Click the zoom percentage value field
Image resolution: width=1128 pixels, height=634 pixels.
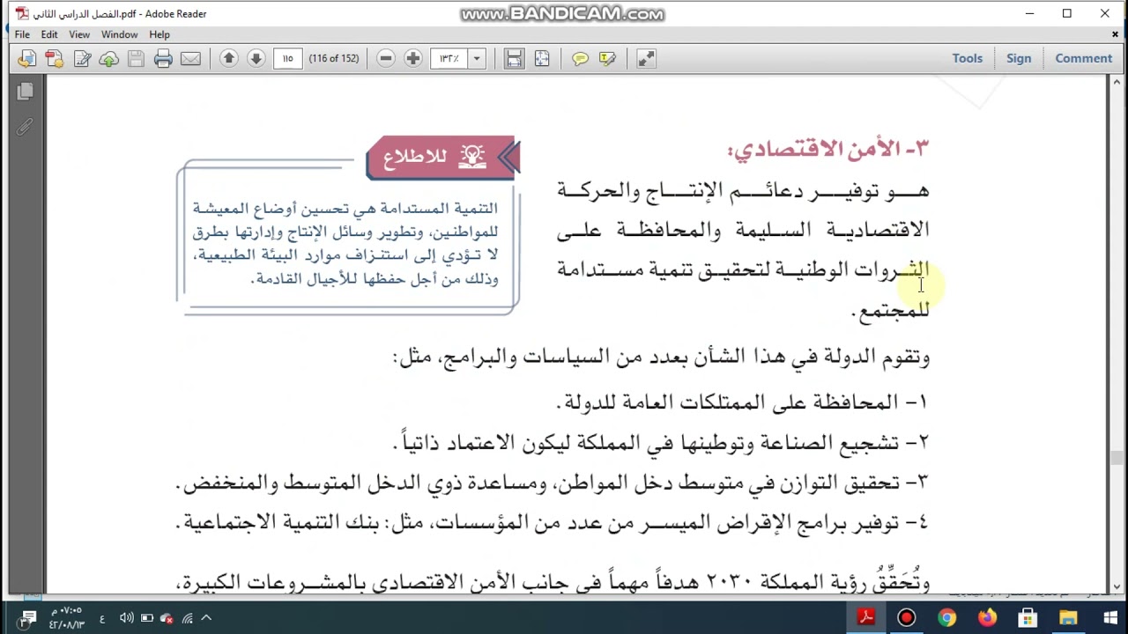click(449, 59)
